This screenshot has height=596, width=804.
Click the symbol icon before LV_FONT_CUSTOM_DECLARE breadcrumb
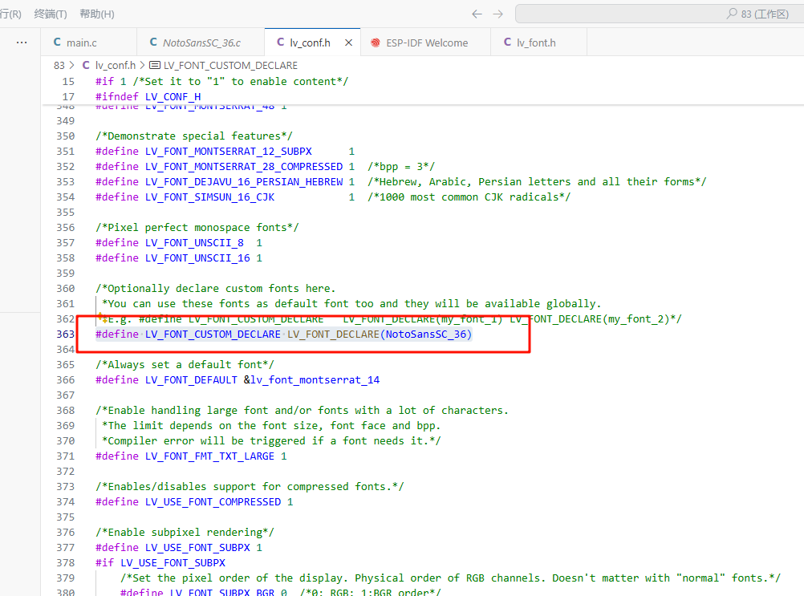155,65
